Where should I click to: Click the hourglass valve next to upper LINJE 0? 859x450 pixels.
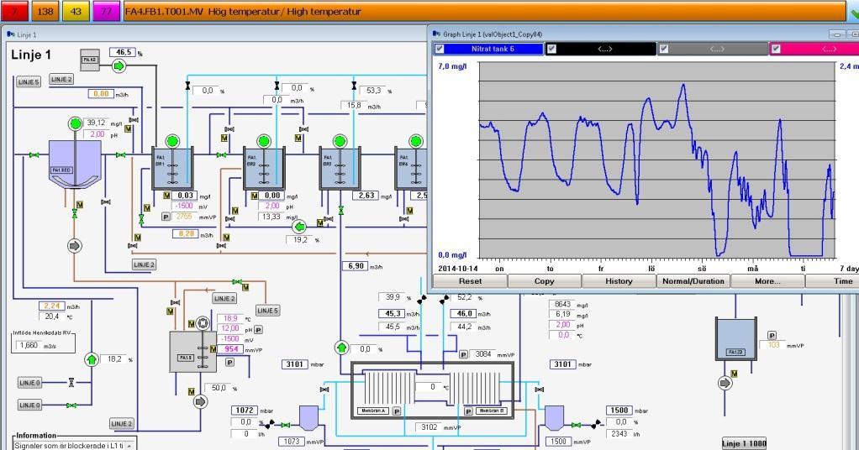coord(71,383)
